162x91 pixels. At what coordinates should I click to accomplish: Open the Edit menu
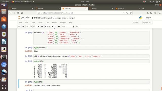[x=27, y=22]
